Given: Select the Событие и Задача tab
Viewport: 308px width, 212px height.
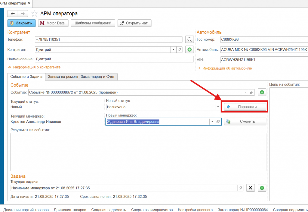Looking at the screenshot, I should click(x=26, y=77).
